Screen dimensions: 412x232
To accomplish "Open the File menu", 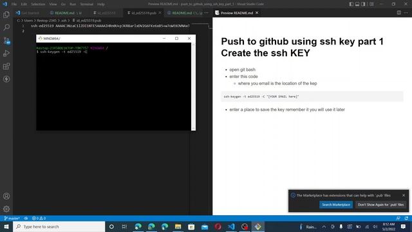I will click(14, 5).
